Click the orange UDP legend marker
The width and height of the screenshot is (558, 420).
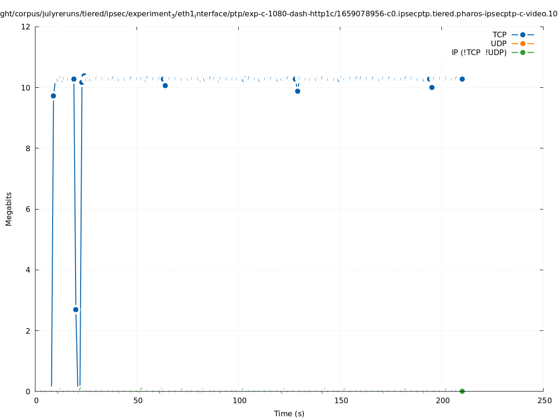coord(523,43)
